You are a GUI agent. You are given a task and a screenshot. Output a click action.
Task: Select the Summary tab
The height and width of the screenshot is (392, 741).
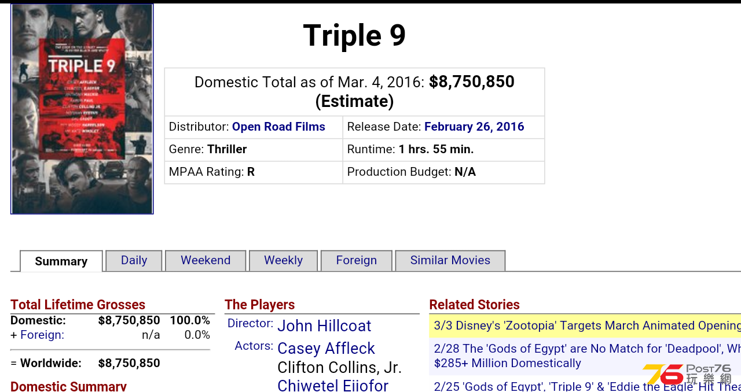pos(61,261)
